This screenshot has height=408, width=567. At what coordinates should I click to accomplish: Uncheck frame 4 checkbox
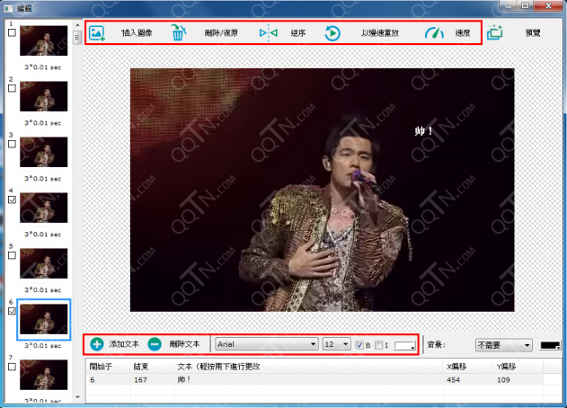pyautogui.click(x=11, y=200)
